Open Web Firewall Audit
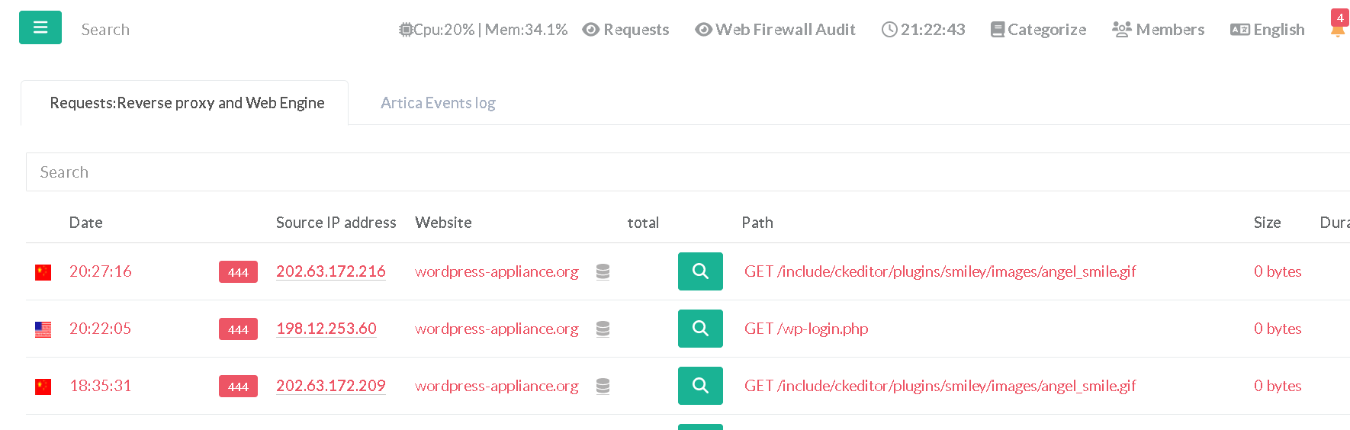This screenshot has width=1350, height=430. 775,30
